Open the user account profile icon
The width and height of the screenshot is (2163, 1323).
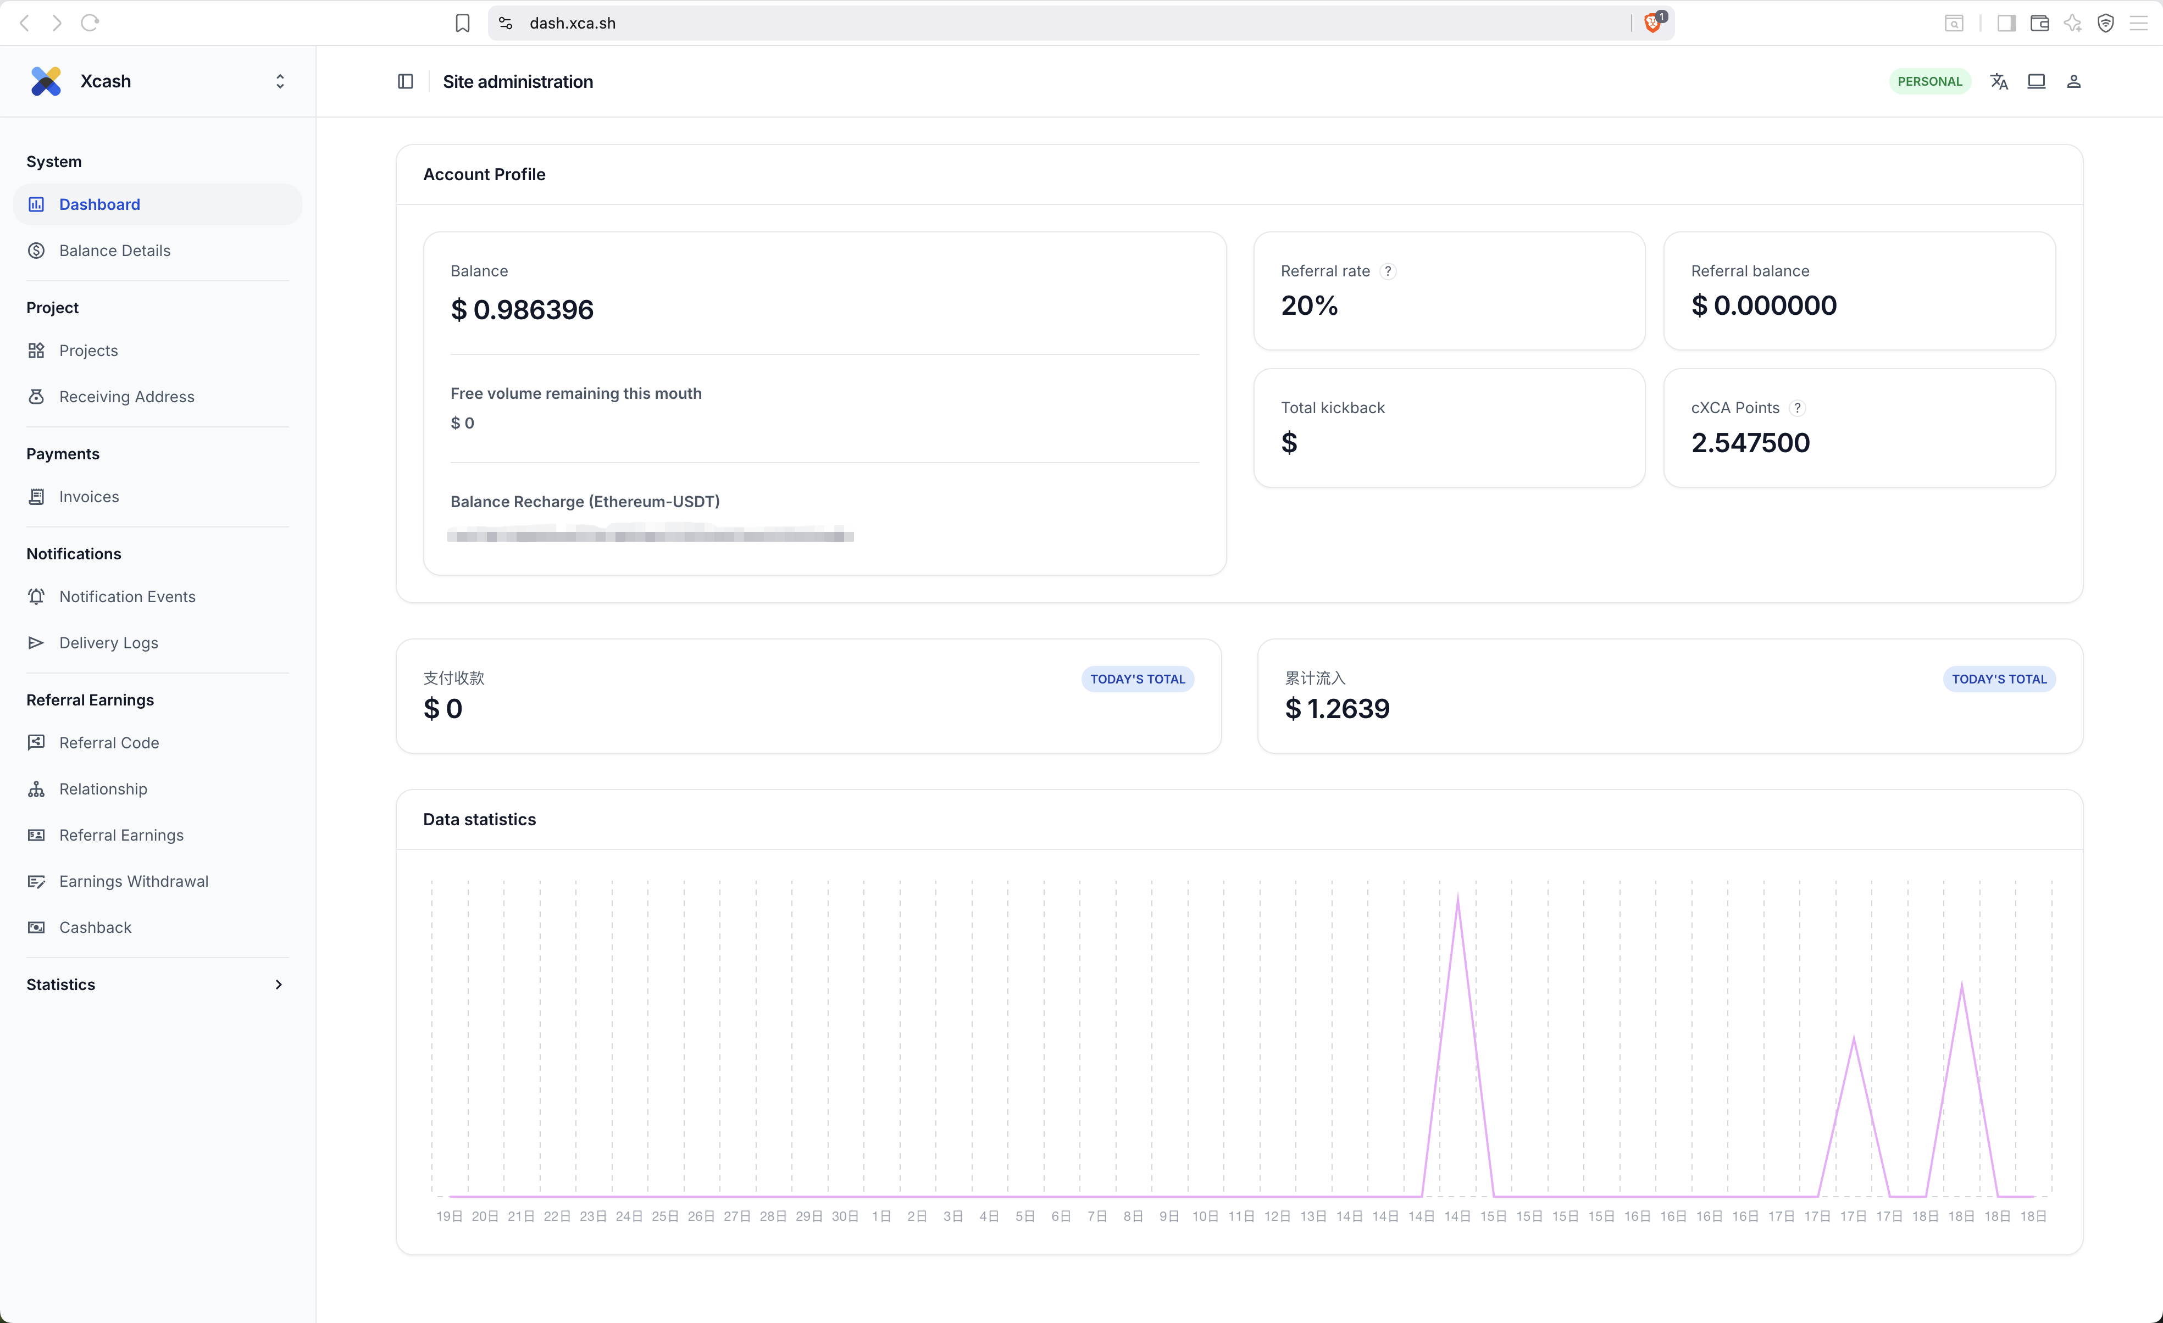click(2073, 82)
